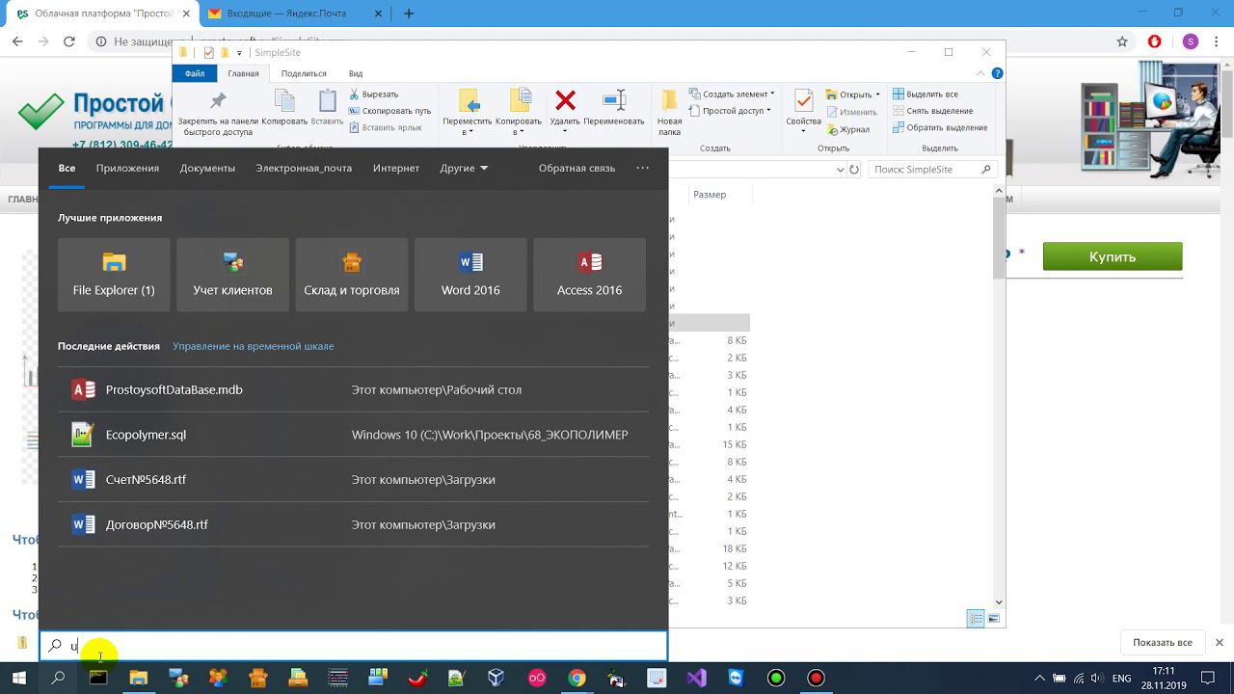Click the Вставить paste button in ribbon
This screenshot has width=1234, height=694.
328,108
